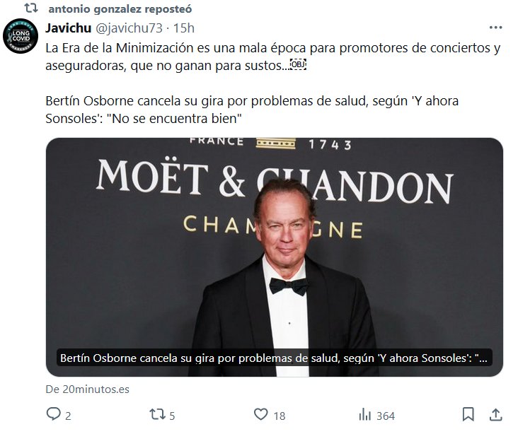This screenshot has height=434, width=518.
Task: Click the repost count 5
Action: click(x=172, y=416)
